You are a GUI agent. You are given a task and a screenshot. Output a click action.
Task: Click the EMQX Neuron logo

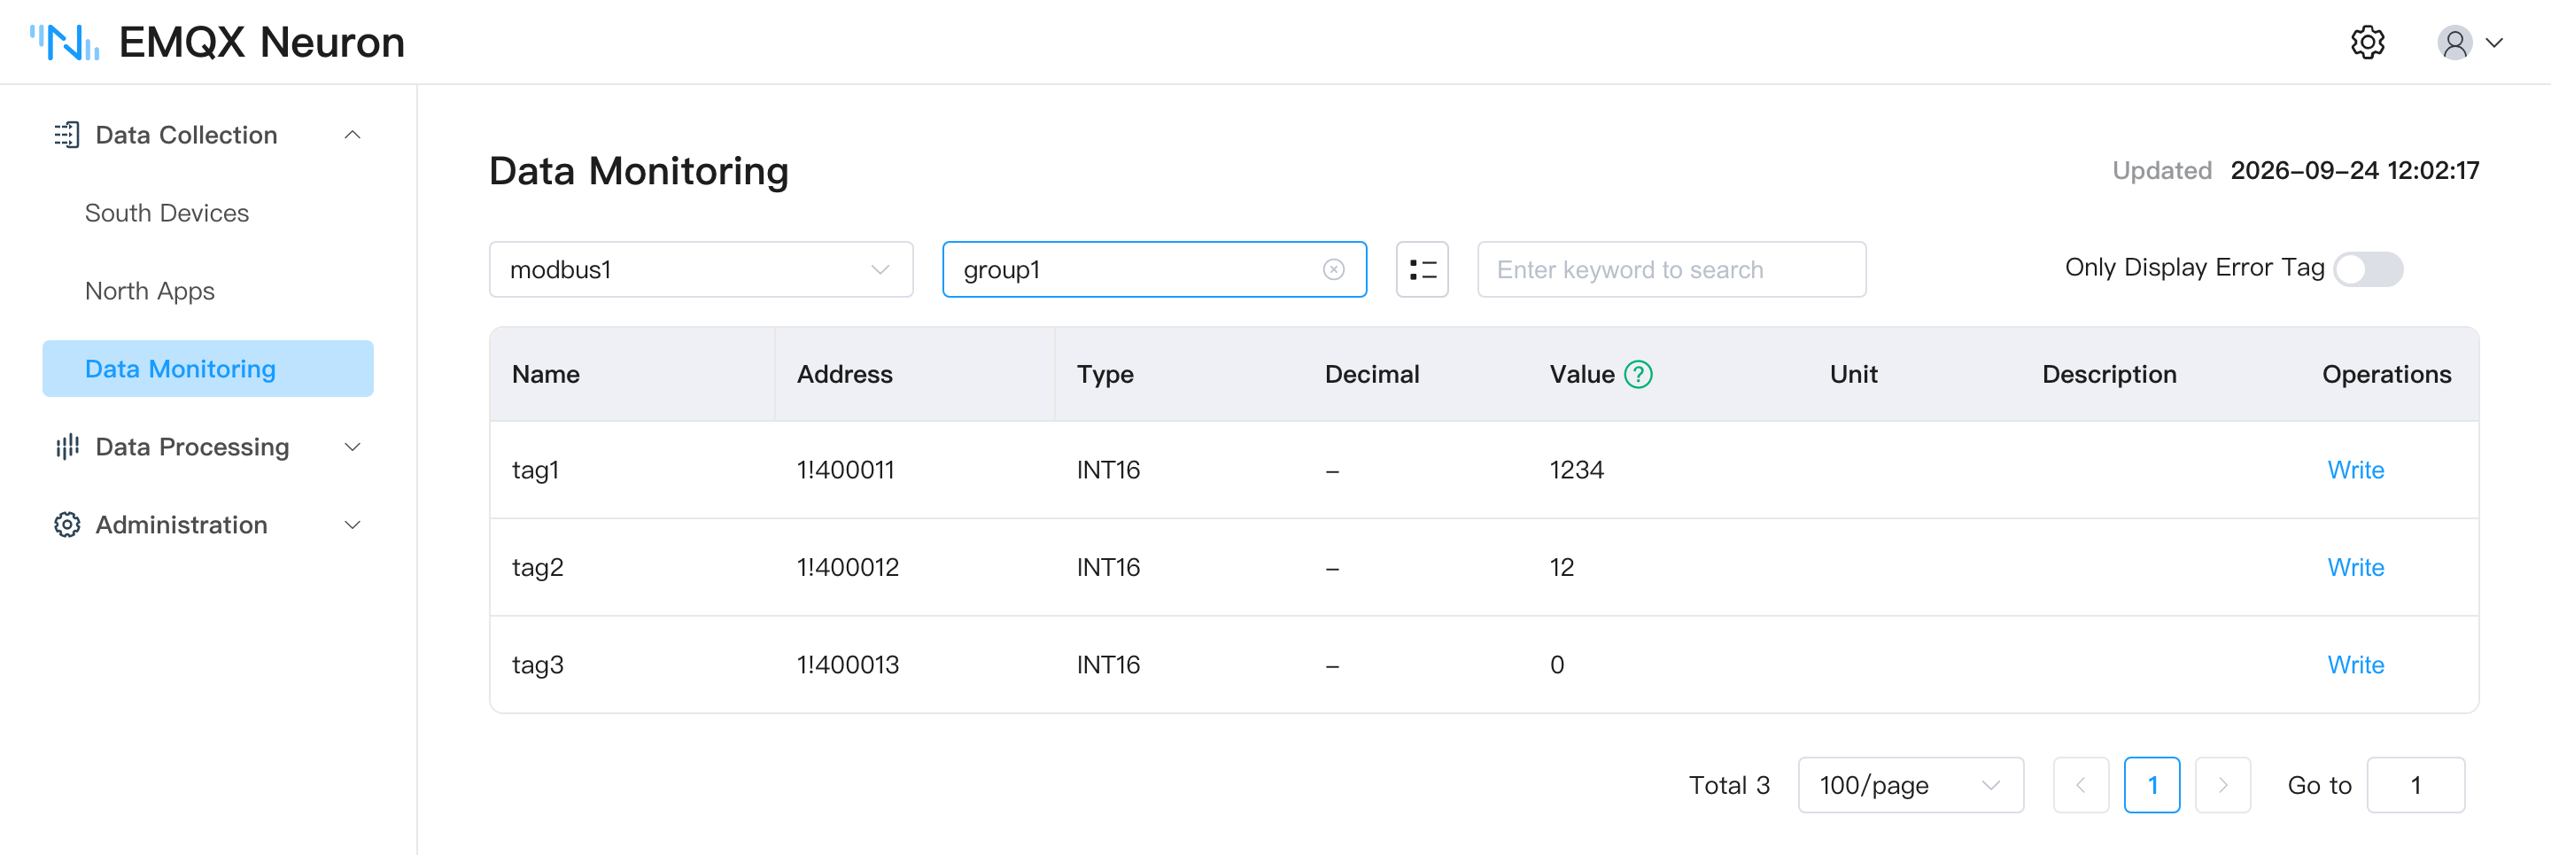[x=216, y=43]
